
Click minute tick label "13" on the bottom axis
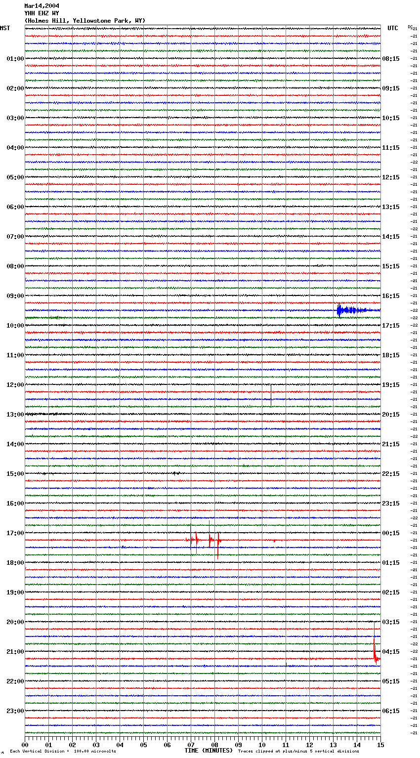[333, 745]
